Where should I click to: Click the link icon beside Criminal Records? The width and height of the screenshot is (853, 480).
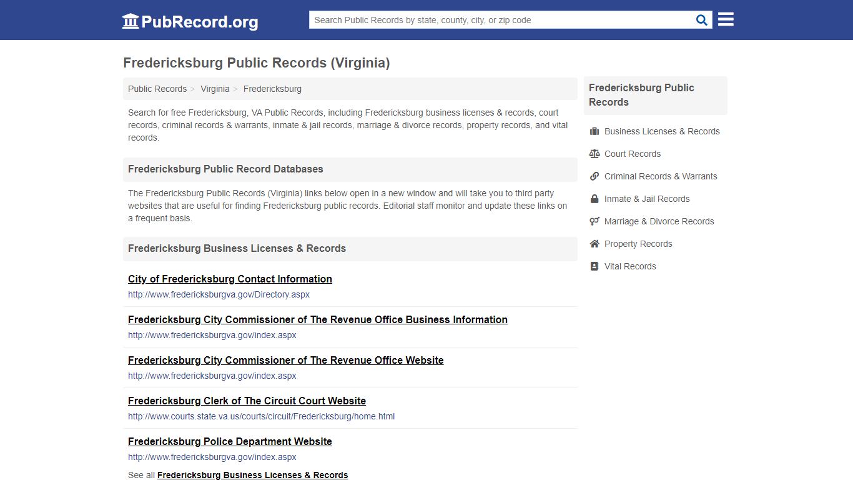594,176
